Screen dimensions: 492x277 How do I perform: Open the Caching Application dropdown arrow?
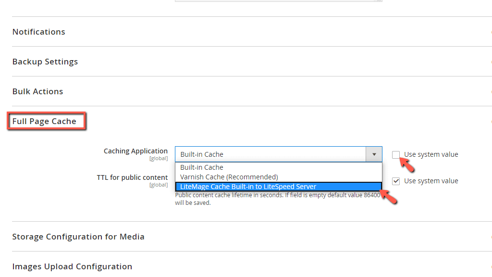coord(374,154)
